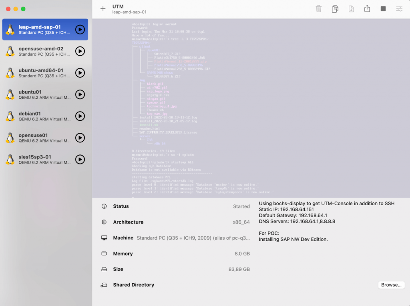The height and width of the screenshot is (306, 410).
Task: Click the QEMU 6.2 ARM subtitle under sles15sp3-01
Action: 44,162
